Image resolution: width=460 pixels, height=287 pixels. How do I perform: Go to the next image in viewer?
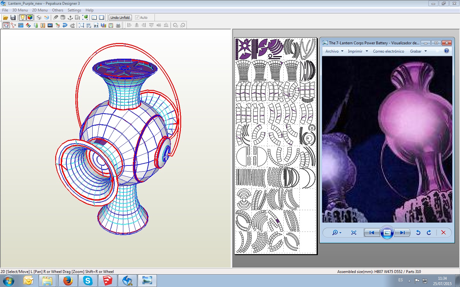(x=402, y=232)
